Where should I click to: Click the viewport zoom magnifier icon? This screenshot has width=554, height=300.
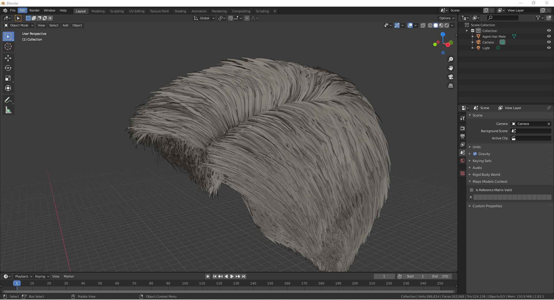(x=451, y=59)
